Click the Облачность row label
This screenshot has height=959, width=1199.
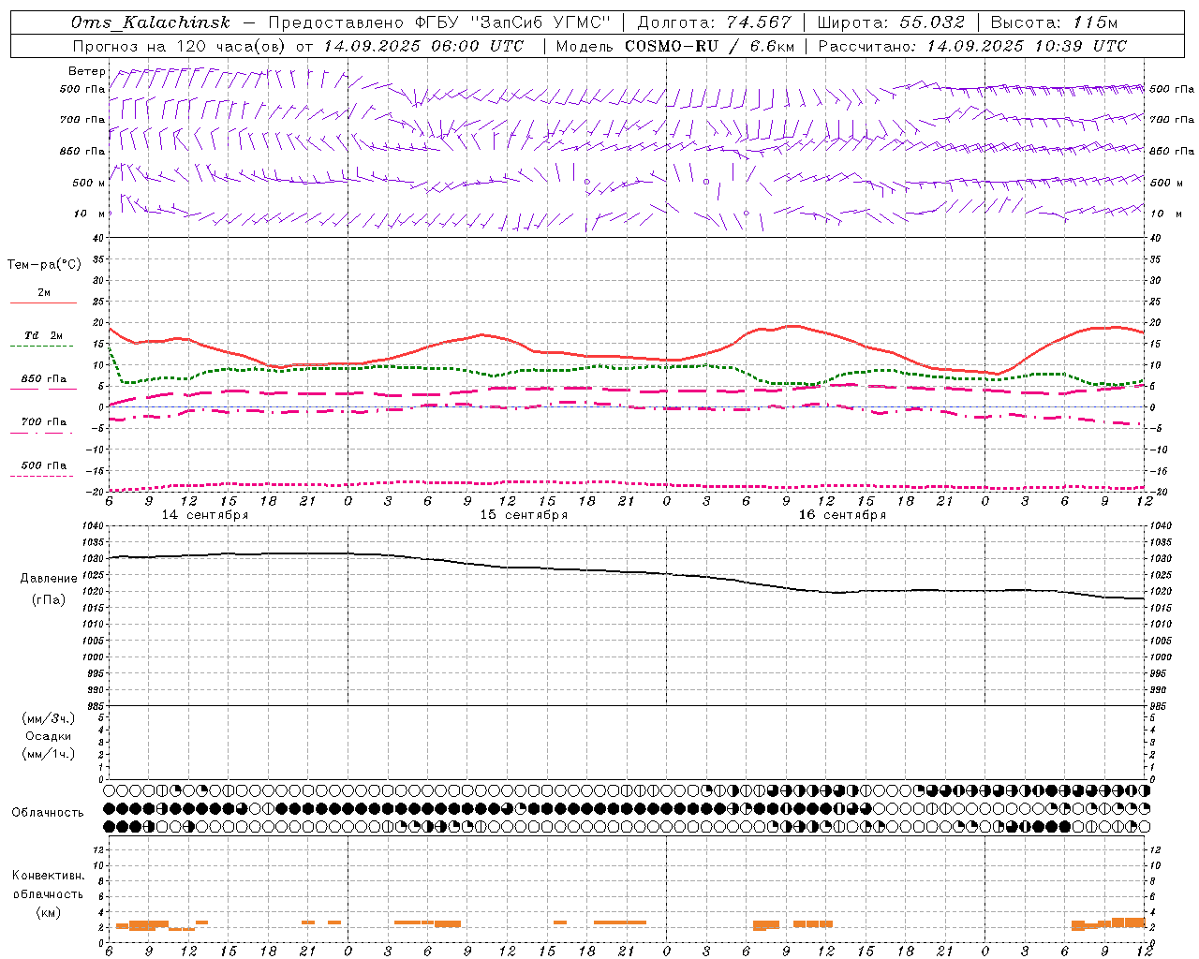coord(48,813)
